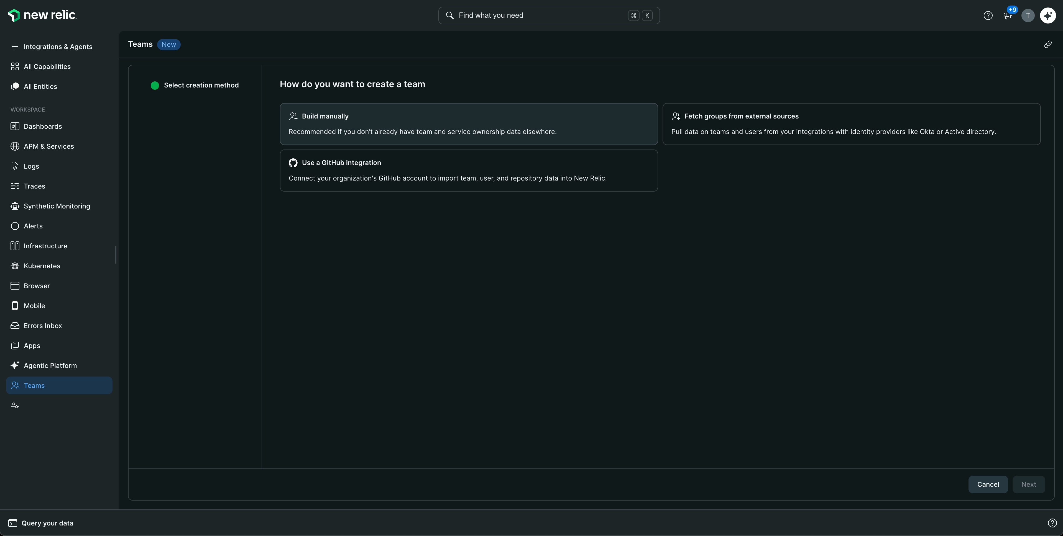Open the help question mark icon in header

[988, 16]
